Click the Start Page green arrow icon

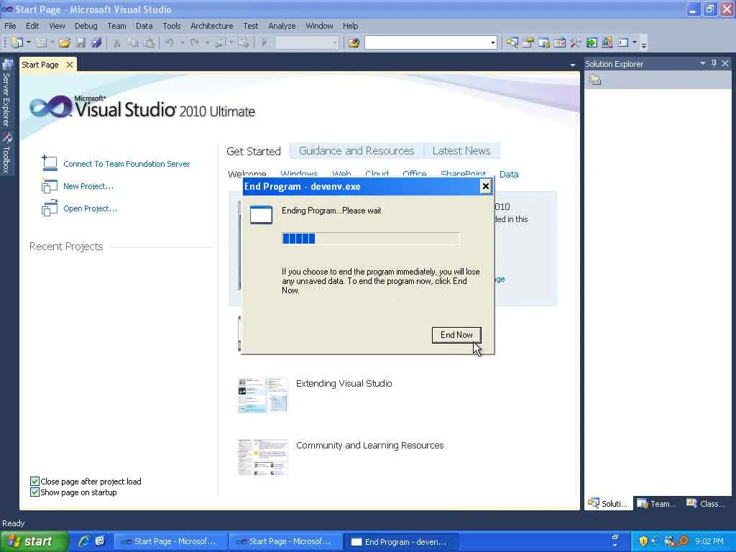tap(592, 42)
